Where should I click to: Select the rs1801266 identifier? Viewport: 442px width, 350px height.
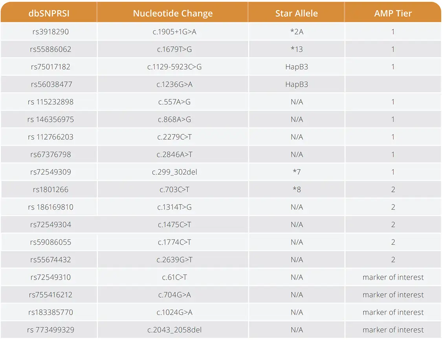click(50, 190)
